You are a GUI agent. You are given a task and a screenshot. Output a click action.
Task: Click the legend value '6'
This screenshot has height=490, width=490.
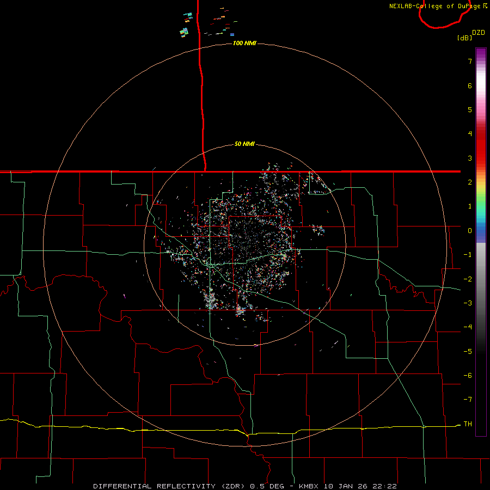point(470,85)
